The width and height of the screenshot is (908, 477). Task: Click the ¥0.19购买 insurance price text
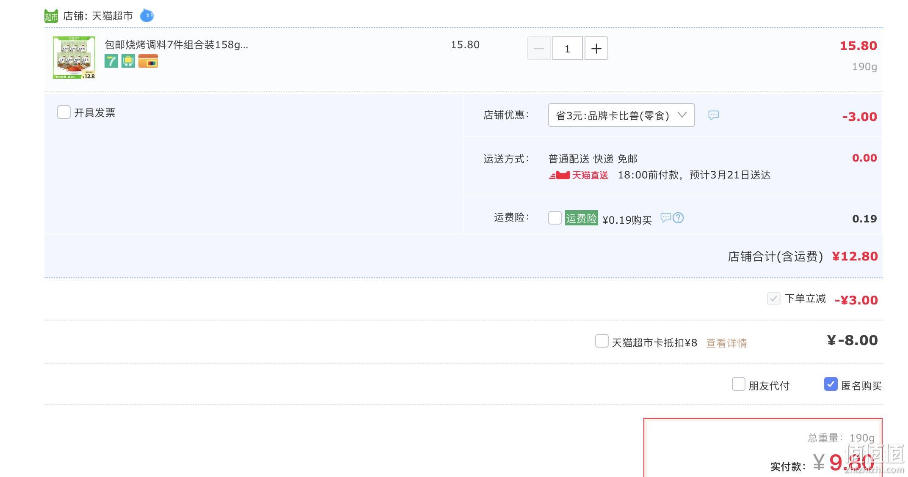tap(627, 220)
